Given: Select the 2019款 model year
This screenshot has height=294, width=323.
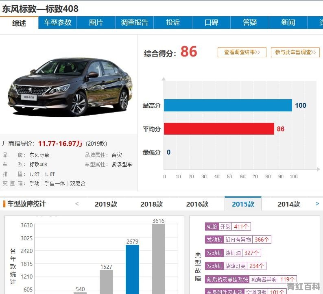Looking at the screenshot, I should [x=106, y=204].
